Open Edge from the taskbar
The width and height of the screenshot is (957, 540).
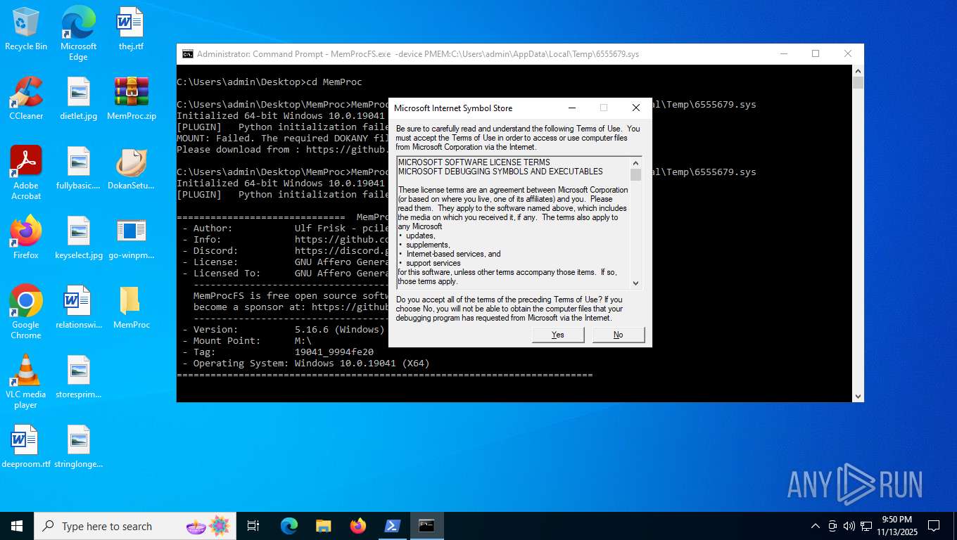point(289,526)
